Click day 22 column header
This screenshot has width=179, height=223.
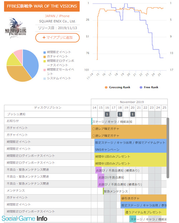click(145, 108)
